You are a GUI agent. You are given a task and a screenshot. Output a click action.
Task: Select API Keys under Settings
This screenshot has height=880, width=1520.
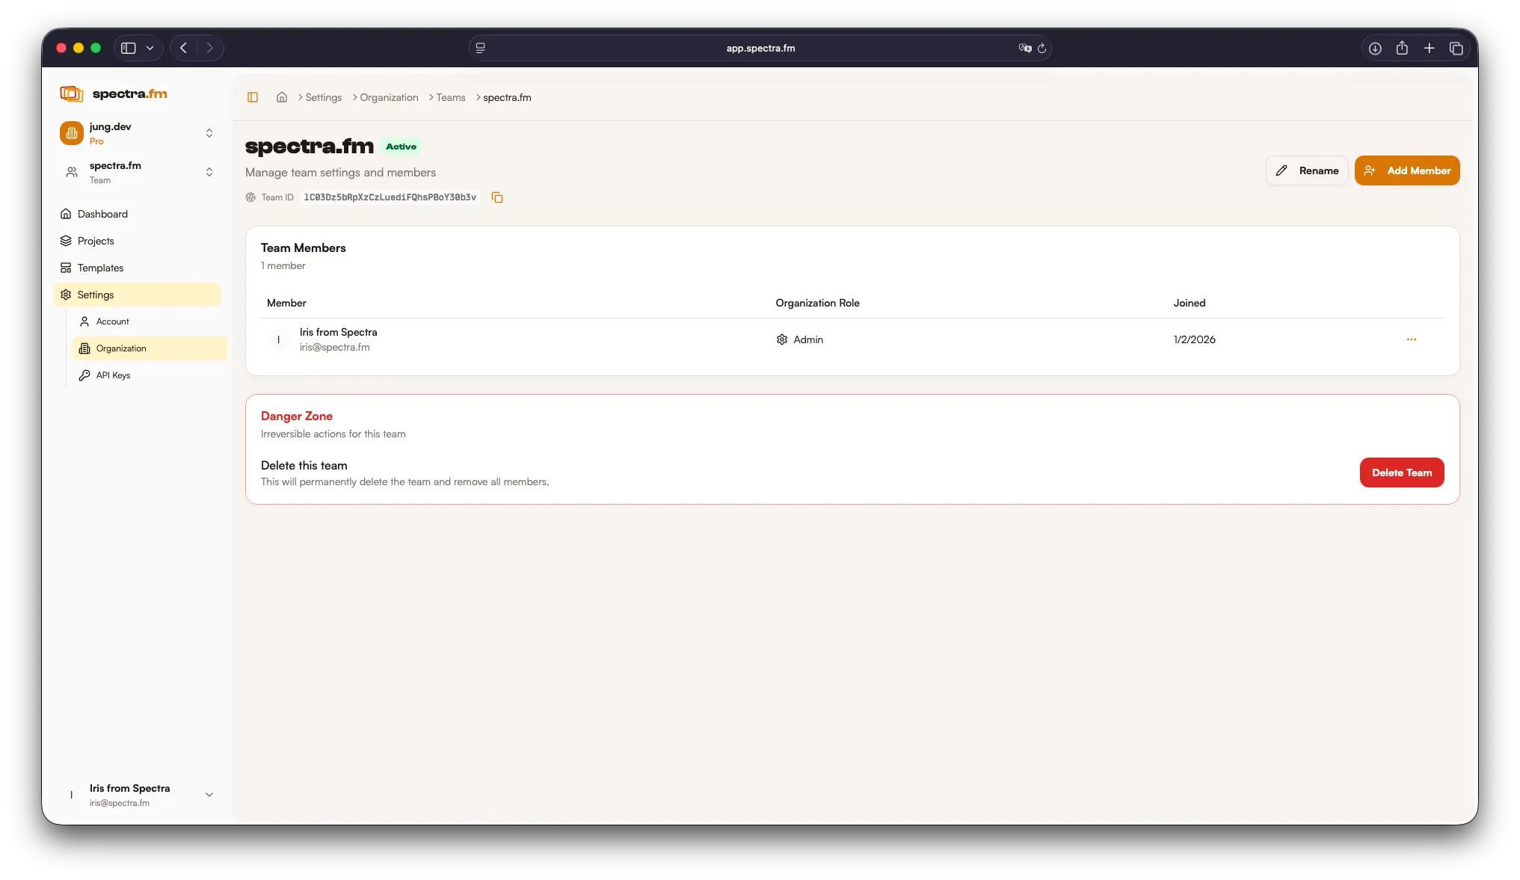pos(113,375)
